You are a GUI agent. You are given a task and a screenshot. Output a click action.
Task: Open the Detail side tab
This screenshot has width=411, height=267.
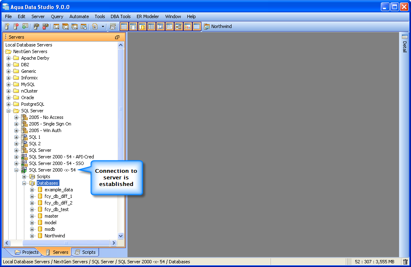tap(405, 43)
